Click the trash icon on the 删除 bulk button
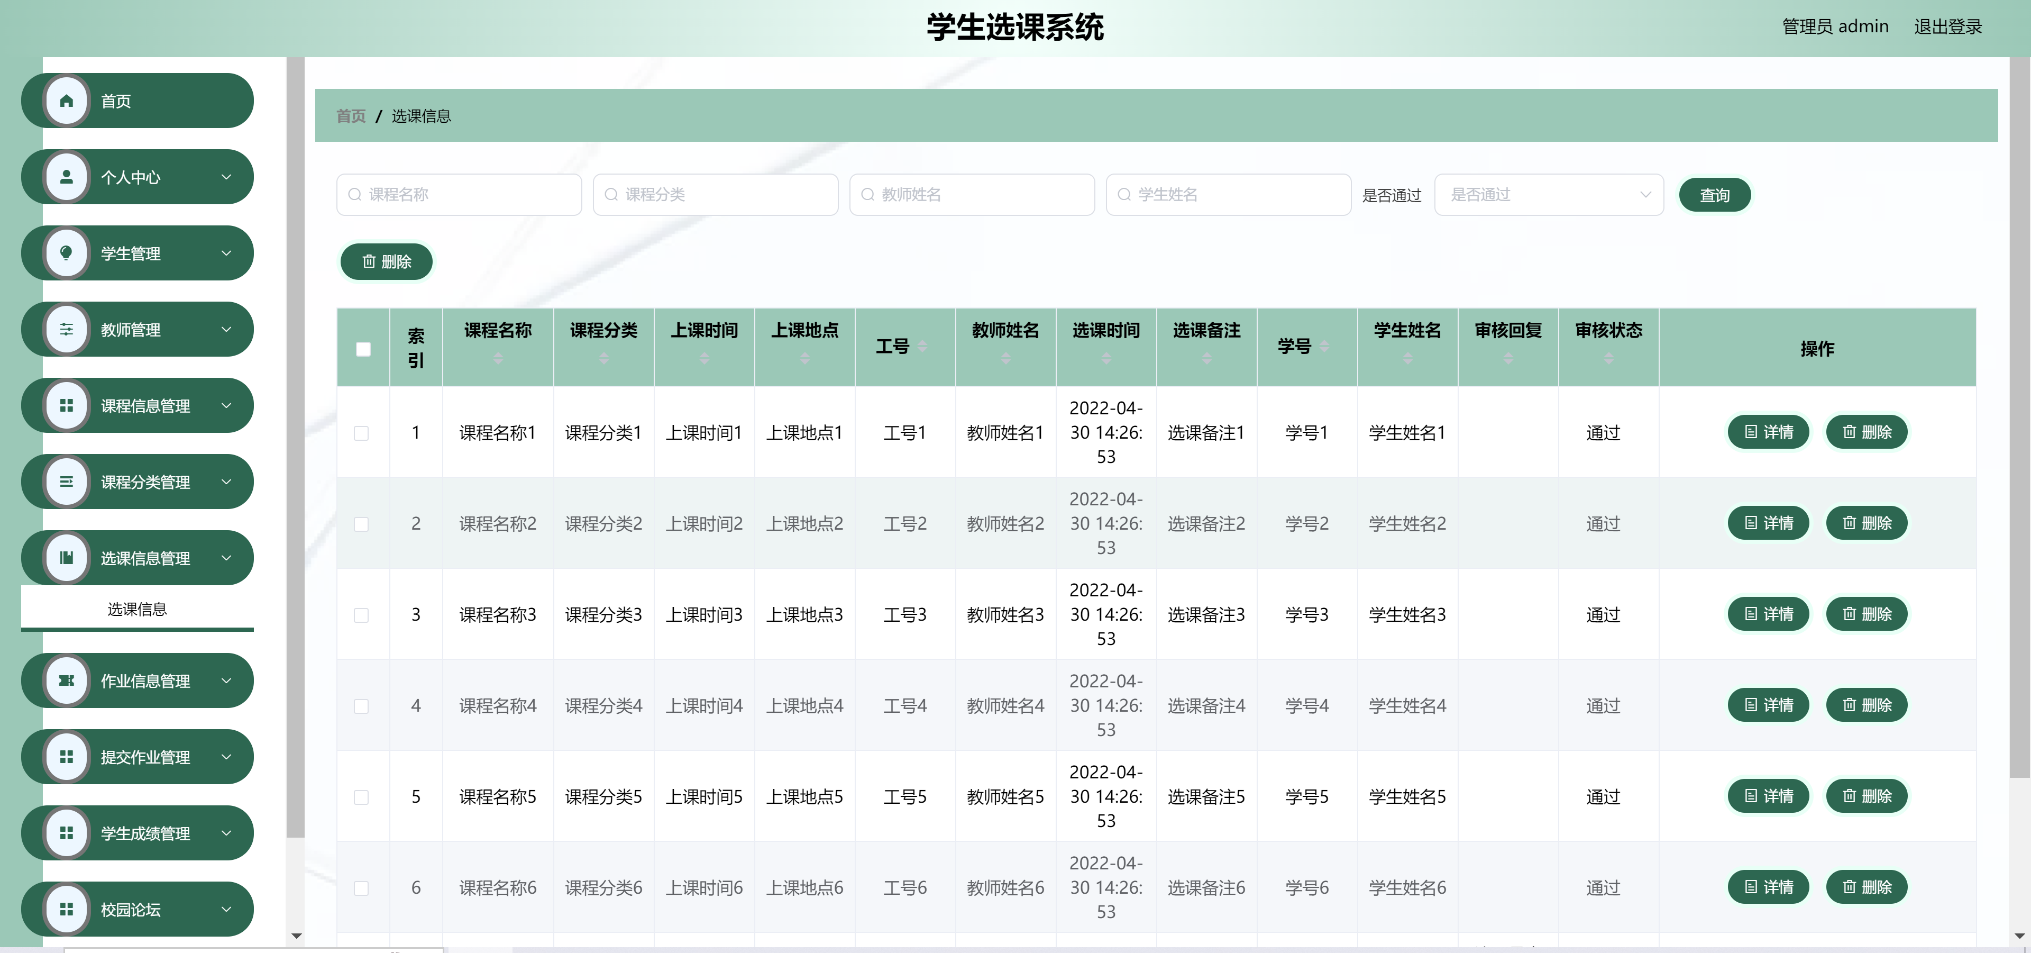2031x953 pixels. click(x=369, y=261)
